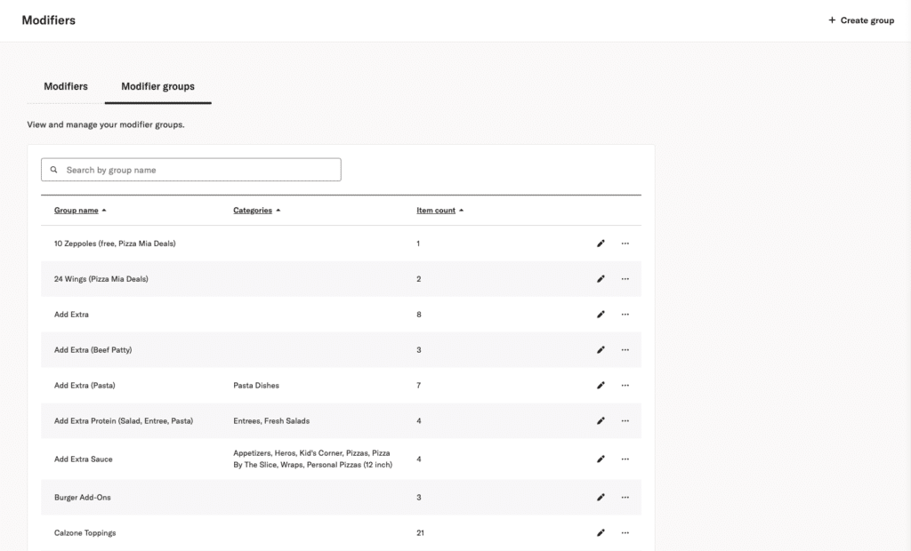The image size is (911, 551).
Task: Open three-dot menu for Add Extra Sauce
Action: (x=625, y=459)
